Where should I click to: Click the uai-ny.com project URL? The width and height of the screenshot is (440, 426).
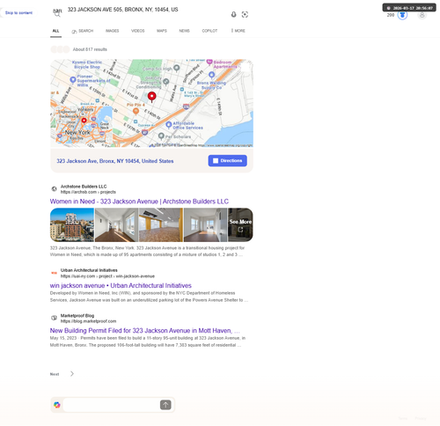coord(107,276)
